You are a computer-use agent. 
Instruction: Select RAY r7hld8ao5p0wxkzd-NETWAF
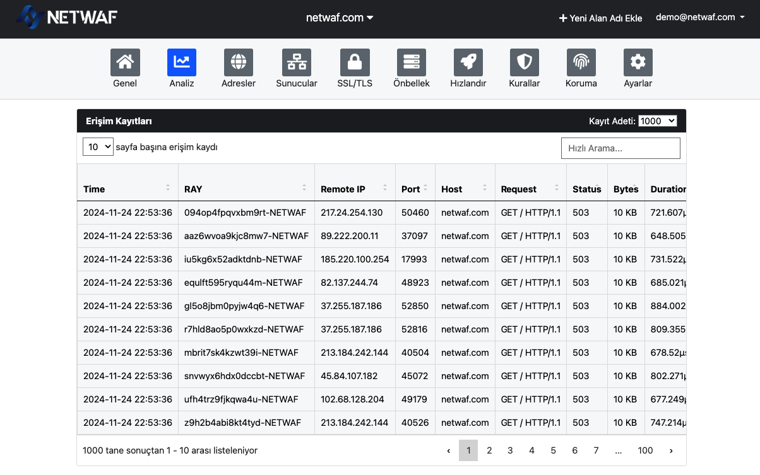244,329
